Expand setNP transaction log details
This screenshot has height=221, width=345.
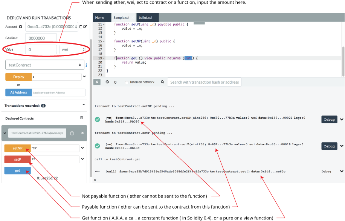click(x=342, y=120)
